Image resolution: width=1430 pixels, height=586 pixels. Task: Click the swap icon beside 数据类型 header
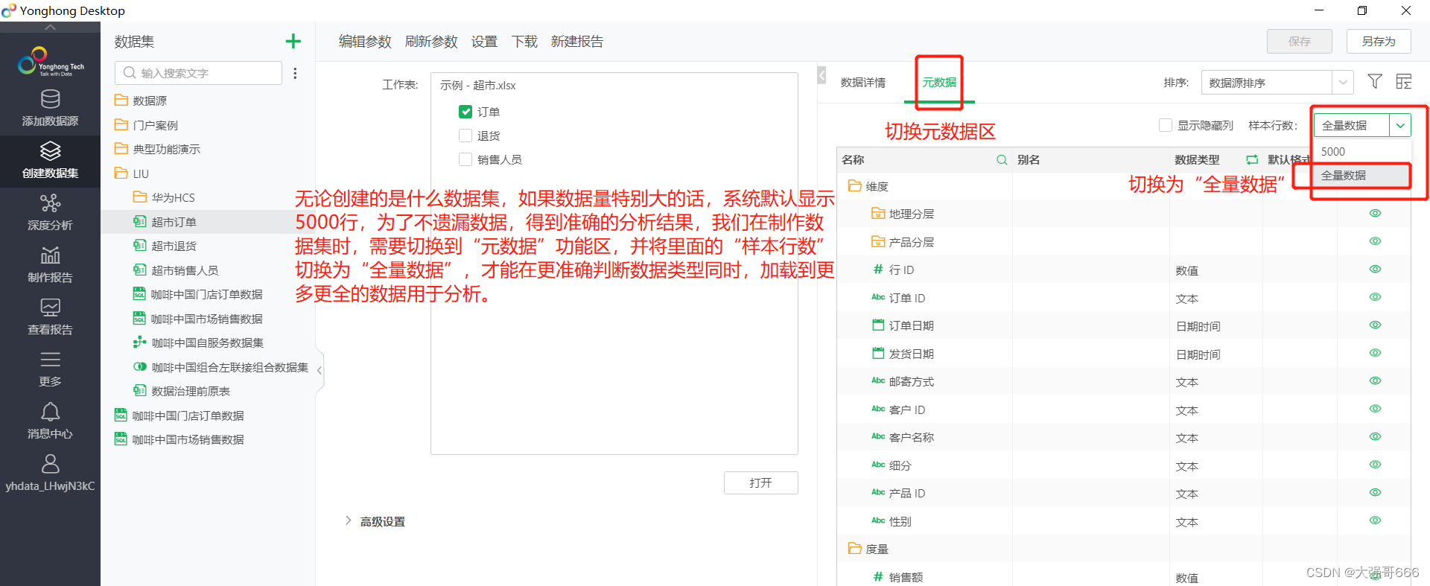pos(1252,159)
